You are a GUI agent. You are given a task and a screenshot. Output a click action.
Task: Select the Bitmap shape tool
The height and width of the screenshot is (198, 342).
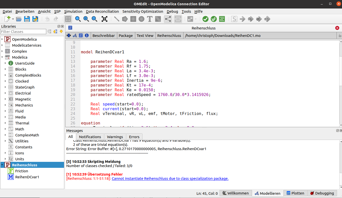click(x=158, y=19)
